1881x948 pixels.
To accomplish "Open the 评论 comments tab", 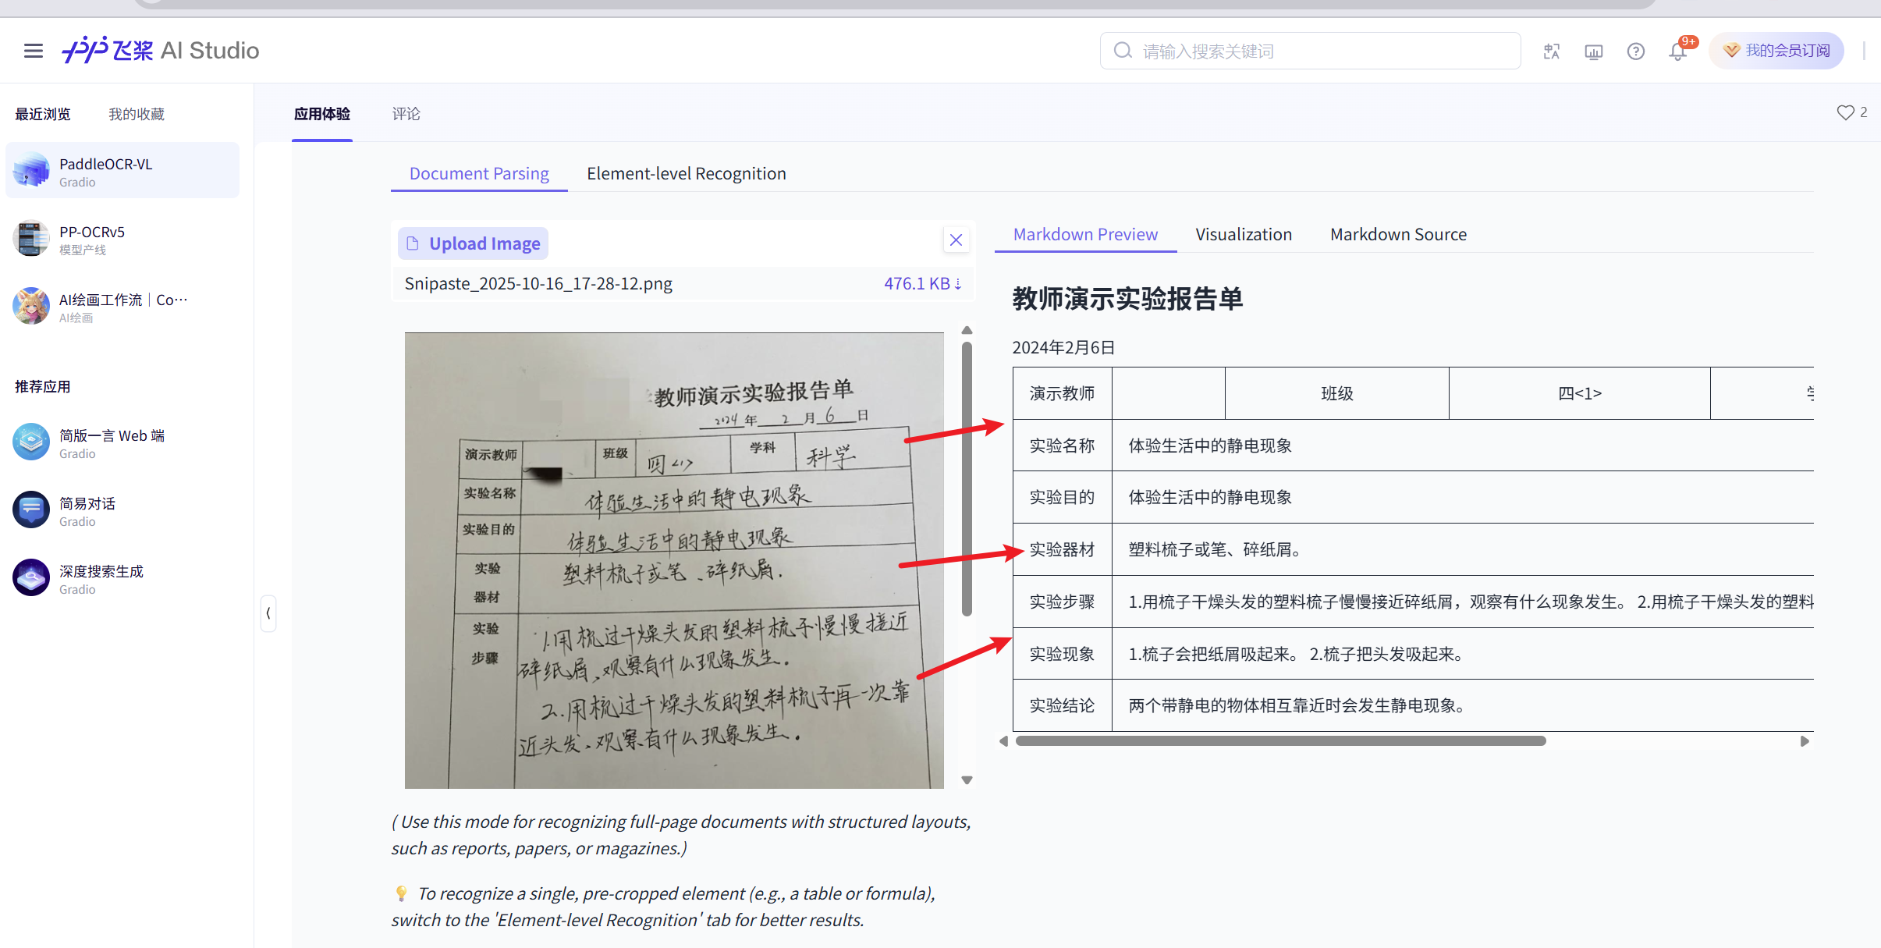I will pos(406,114).
